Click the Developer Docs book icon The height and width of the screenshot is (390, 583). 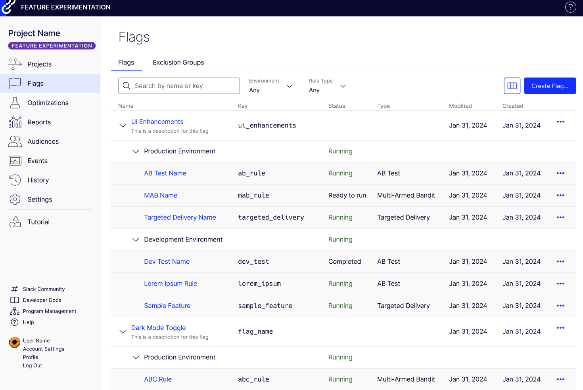tap(15, 300)
